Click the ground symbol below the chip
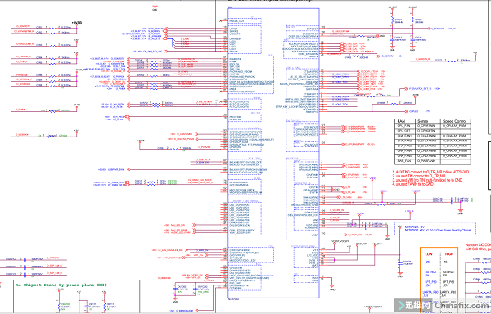 pyautogui.click(x=332, y=287)
